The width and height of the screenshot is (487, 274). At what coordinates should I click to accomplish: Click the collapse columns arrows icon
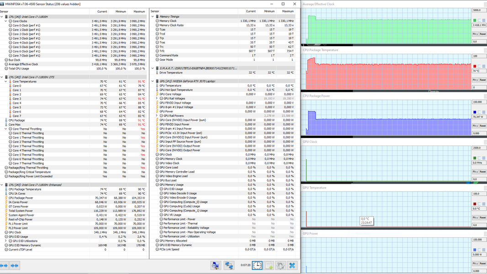coord(15,265)
